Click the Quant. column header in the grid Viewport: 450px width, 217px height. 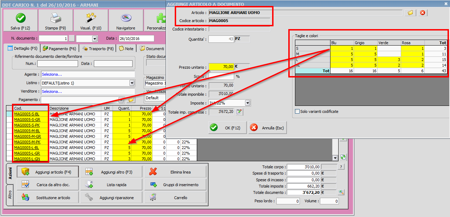pyautogui.click(x=122, y=108)
